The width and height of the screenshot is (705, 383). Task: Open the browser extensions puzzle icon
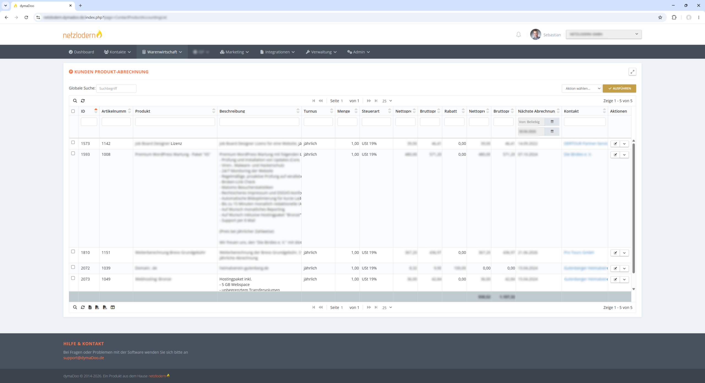click(x=674, y=17)
